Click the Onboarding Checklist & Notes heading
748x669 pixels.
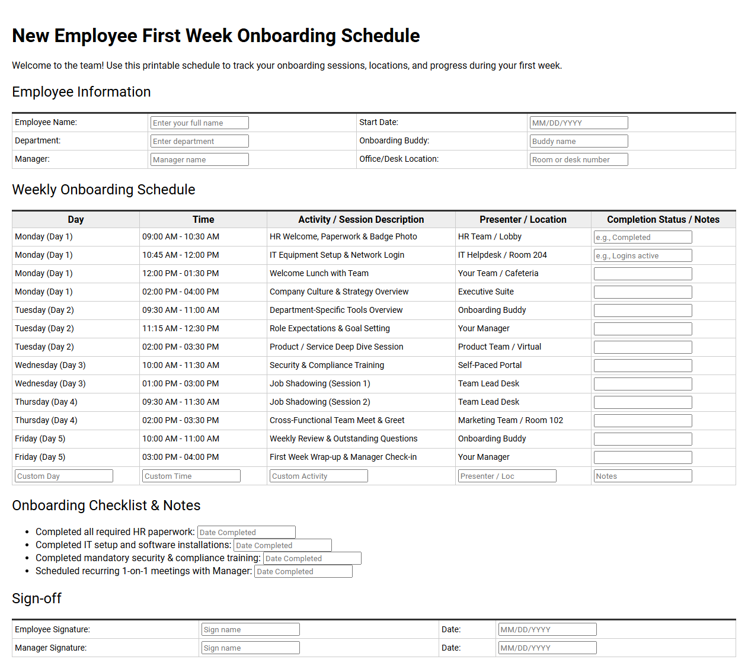(x=106, y=505)
